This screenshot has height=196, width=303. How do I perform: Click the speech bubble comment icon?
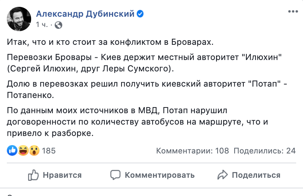pos(115,175)
